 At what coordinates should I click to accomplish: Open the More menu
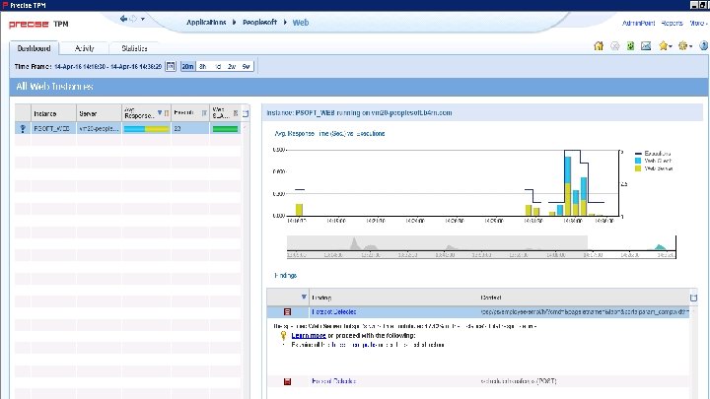(698, 23)
